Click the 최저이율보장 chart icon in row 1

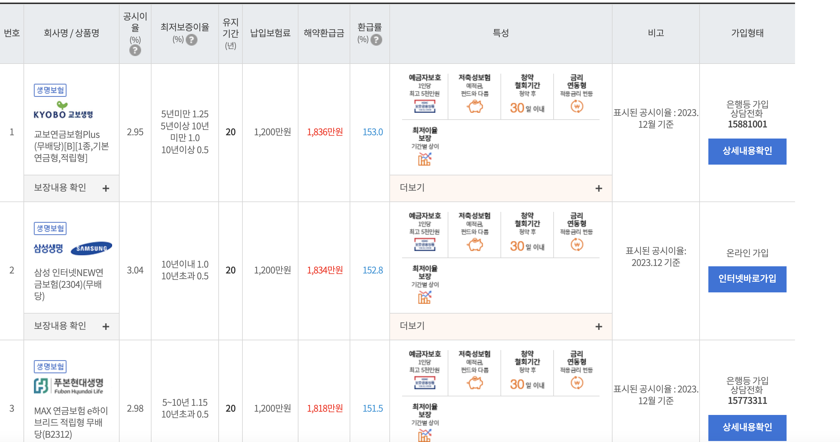click(425, 159)
